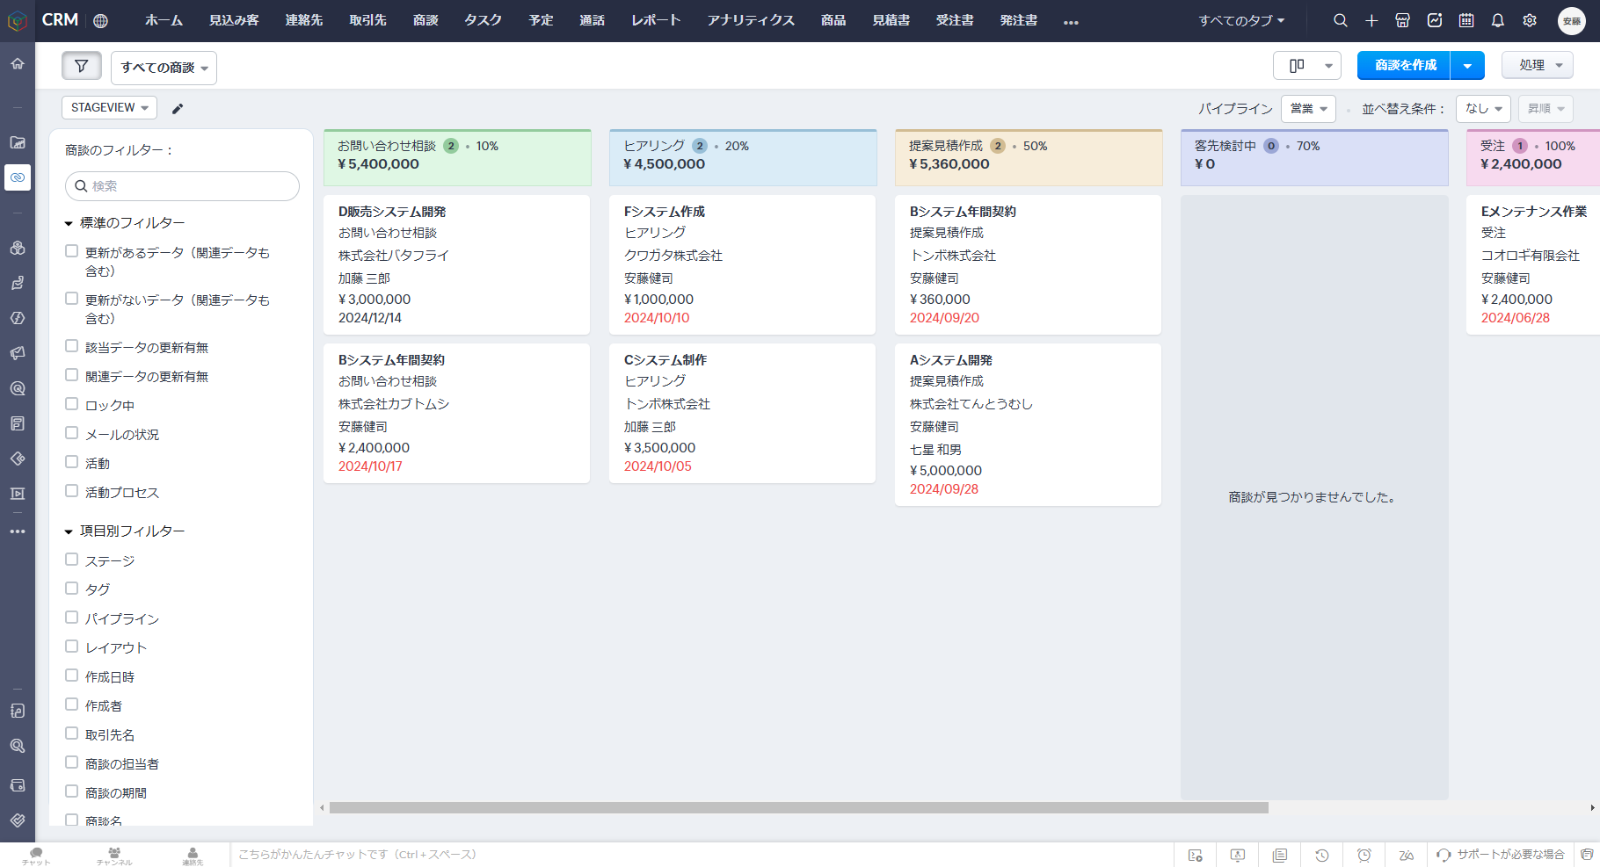Screen dimensions: 1600x867
Task: Click the plus quick-create icon in top bar
Action: [1371, 20]
